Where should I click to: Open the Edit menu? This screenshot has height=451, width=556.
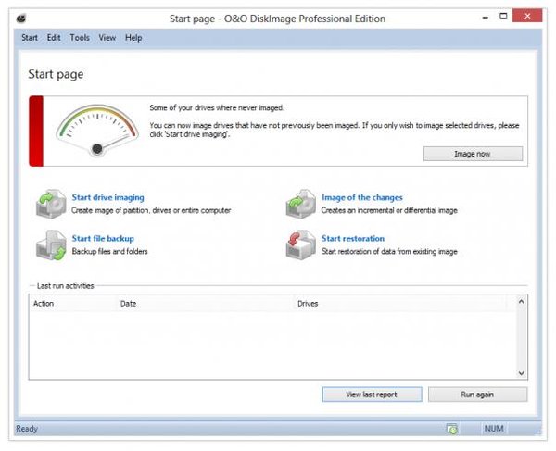[54, 38]
